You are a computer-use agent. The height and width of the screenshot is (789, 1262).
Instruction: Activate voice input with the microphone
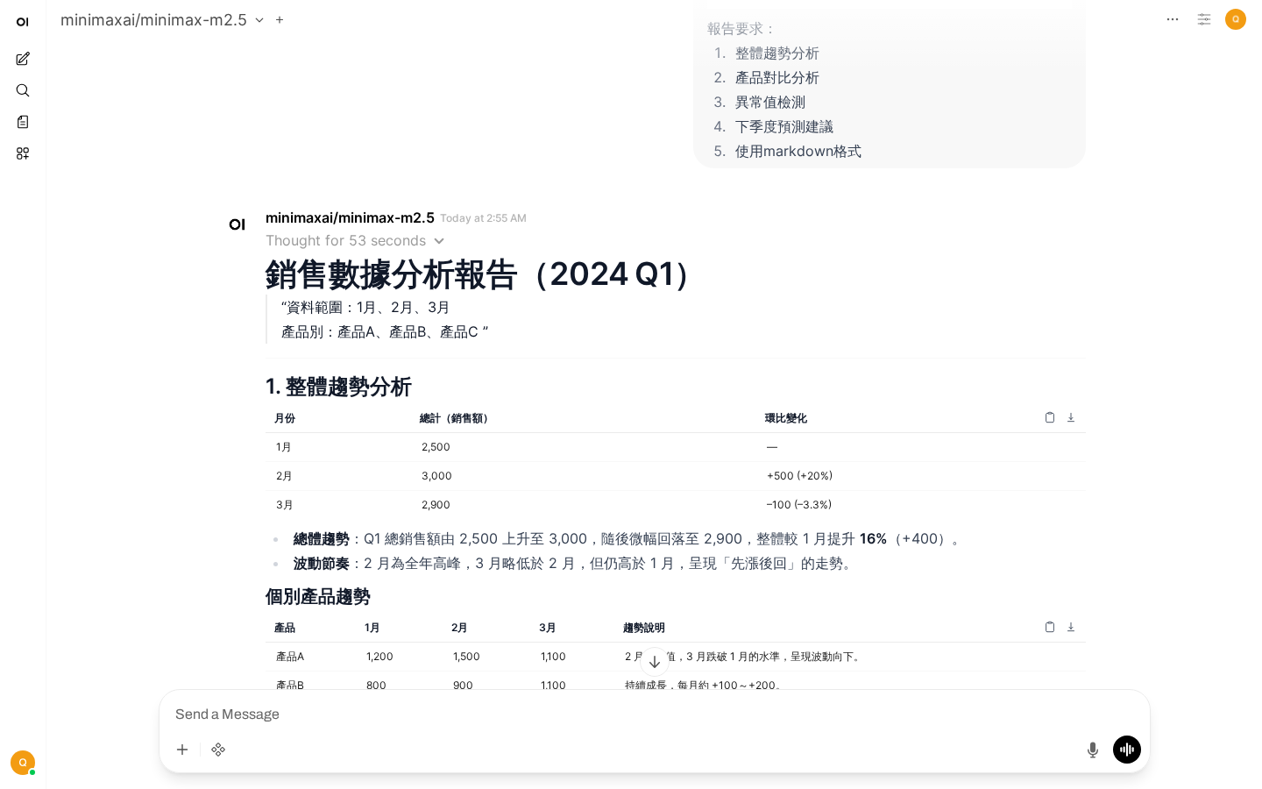(1093, 750)
